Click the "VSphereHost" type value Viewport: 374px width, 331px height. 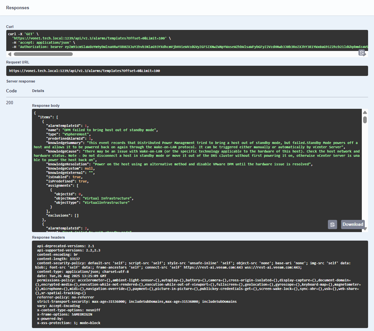75,134
